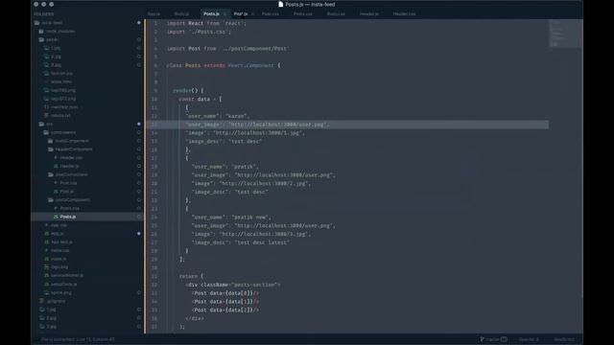Switch to the Post.js tab

pyautogui.click(x=240, y=14)
